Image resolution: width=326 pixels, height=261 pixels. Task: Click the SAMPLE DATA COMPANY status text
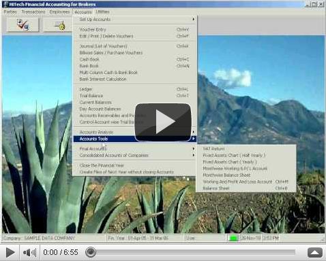pos(50,239)
